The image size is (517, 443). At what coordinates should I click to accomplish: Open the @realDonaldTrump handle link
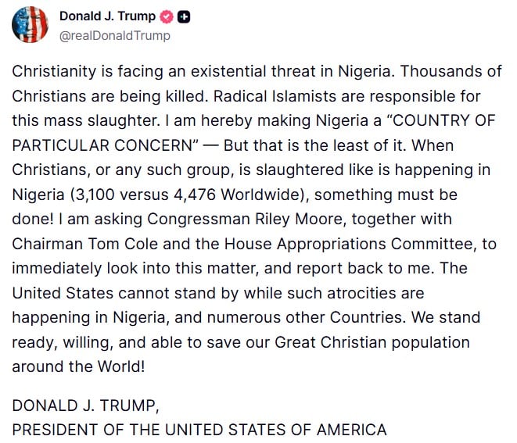[x=115, y=35]
